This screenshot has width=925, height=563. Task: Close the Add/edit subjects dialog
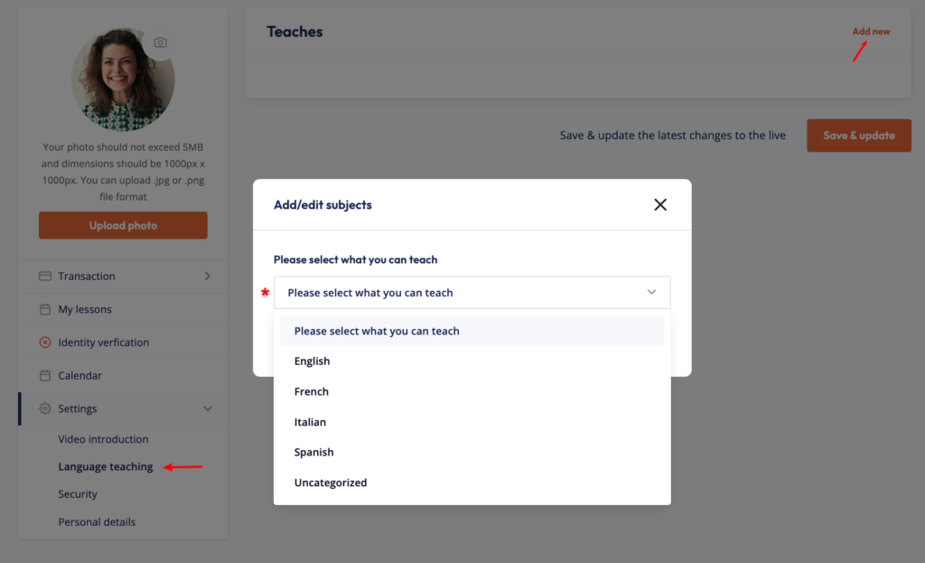[660, 205]
